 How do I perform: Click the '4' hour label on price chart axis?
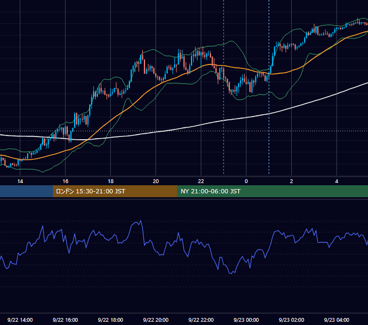(x=337, y=181)
